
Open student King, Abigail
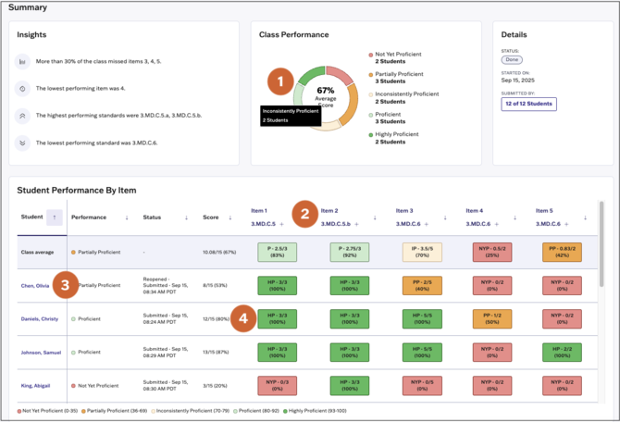(35, 386)
